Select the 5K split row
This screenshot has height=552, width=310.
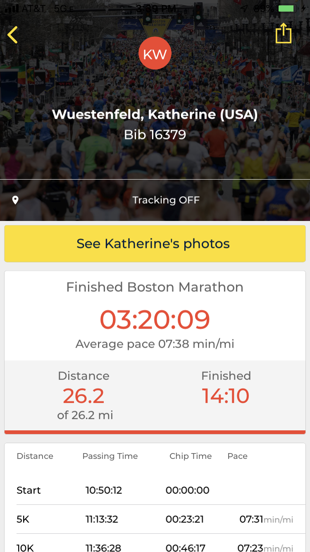[x=155, y=519]
